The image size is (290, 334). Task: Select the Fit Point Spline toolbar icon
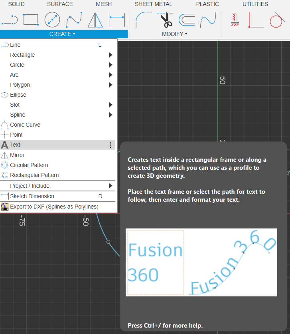74,20
